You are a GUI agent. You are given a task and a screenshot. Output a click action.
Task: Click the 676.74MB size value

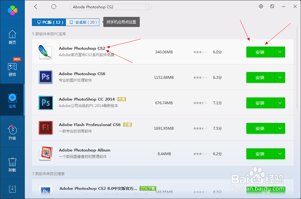click(164, 103)
